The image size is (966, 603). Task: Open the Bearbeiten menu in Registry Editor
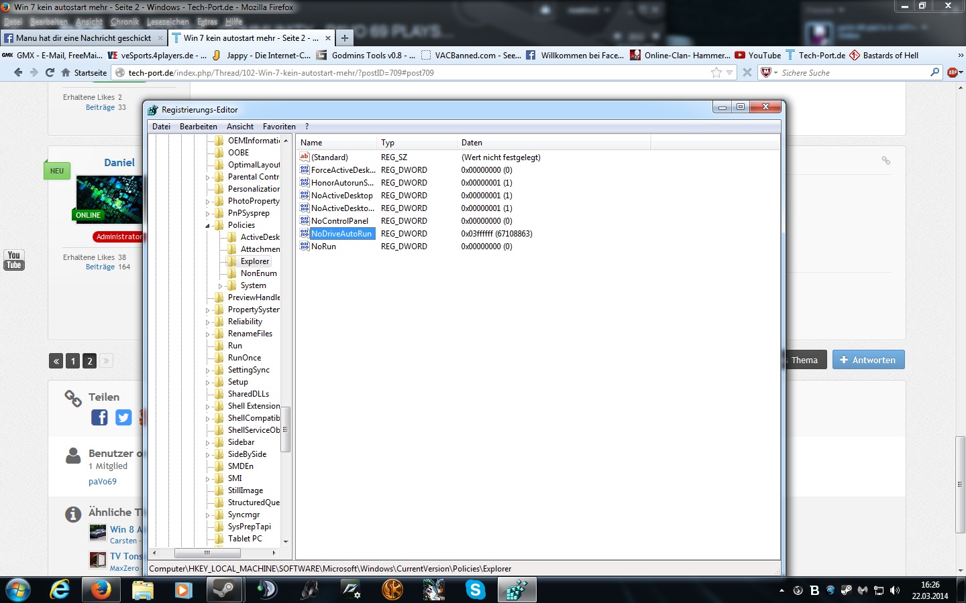198,127
